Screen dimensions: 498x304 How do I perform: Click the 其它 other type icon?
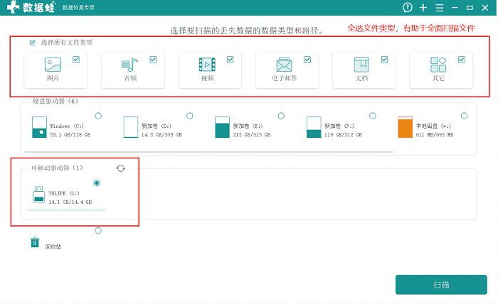[438, 65]
